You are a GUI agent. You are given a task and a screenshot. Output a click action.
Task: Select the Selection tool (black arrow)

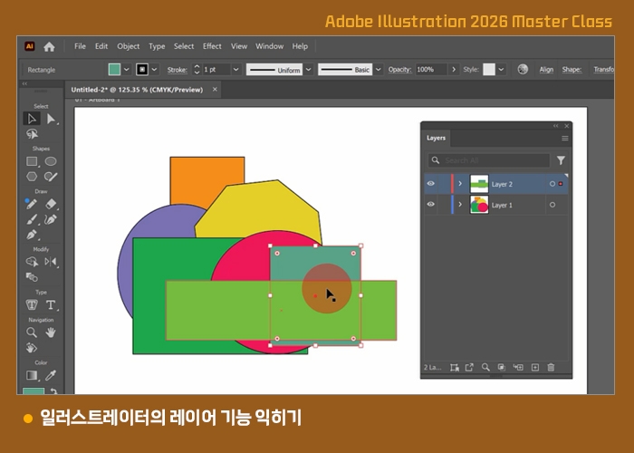point(32,119)
